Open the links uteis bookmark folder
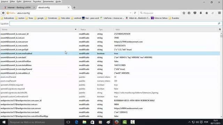This screenshot has height=125, width=223. point(64,18)
